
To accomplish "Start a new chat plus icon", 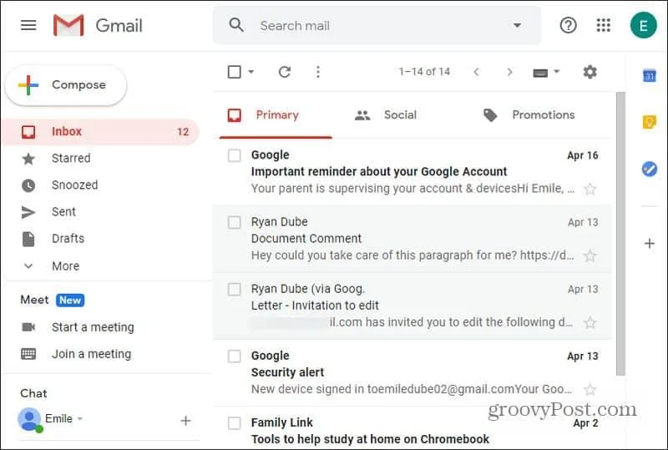I will click(185, 421).
